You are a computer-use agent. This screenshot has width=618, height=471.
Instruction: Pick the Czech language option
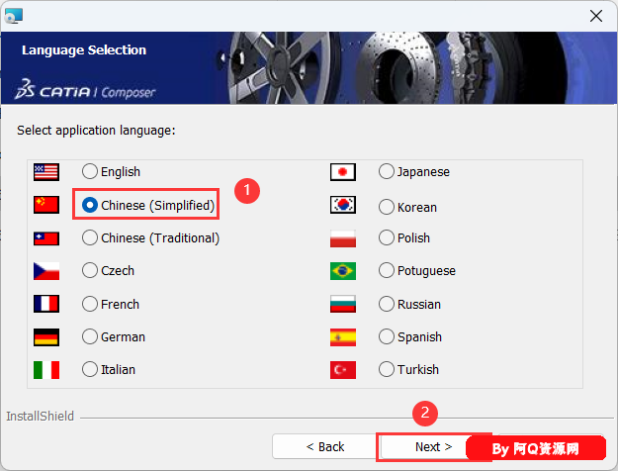tap(90, 270)
